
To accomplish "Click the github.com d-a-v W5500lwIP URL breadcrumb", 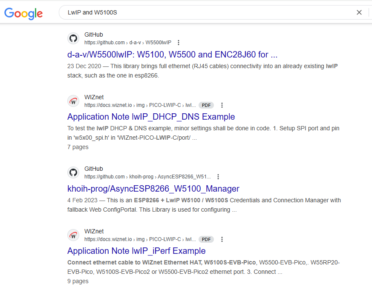I will tap(128, 43).
